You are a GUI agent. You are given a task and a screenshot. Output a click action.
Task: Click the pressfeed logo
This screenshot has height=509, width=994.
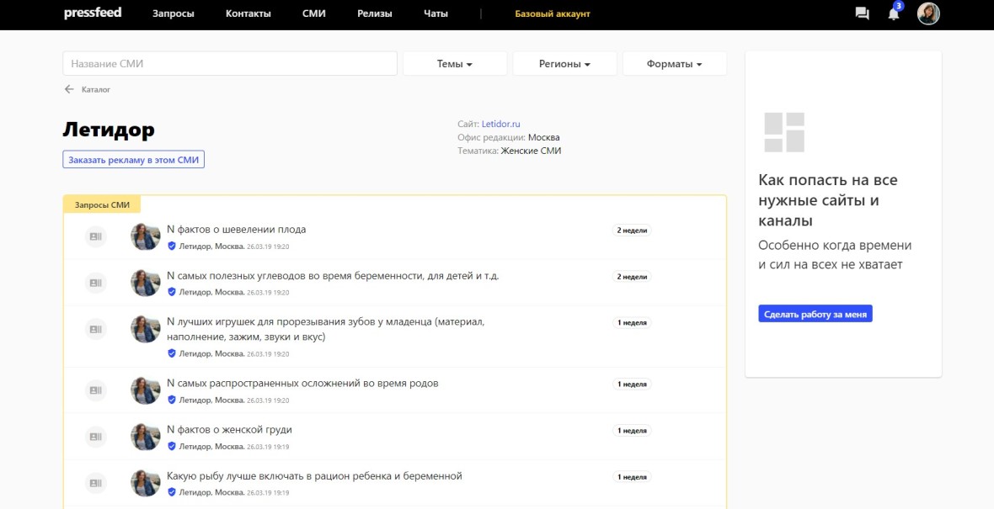click(93, 13)
